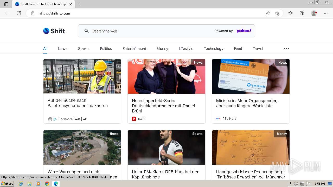Open the Windows Start menu
This screenshot has height=187, width=333.
pyautogui.click(x=7, y=184)
